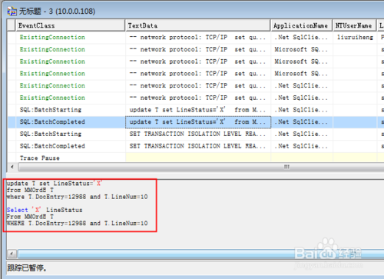Click the EventClass column header
The width and height of the screenshot is (384, 279).
coord(71,25)
